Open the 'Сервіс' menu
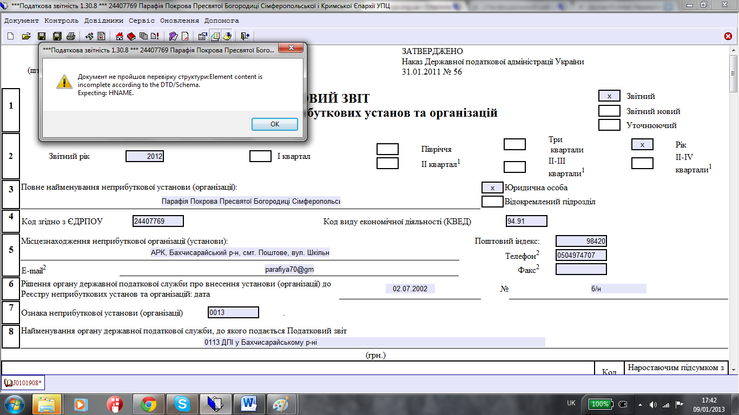Screen dimensions: 739x415 [142, 21]
